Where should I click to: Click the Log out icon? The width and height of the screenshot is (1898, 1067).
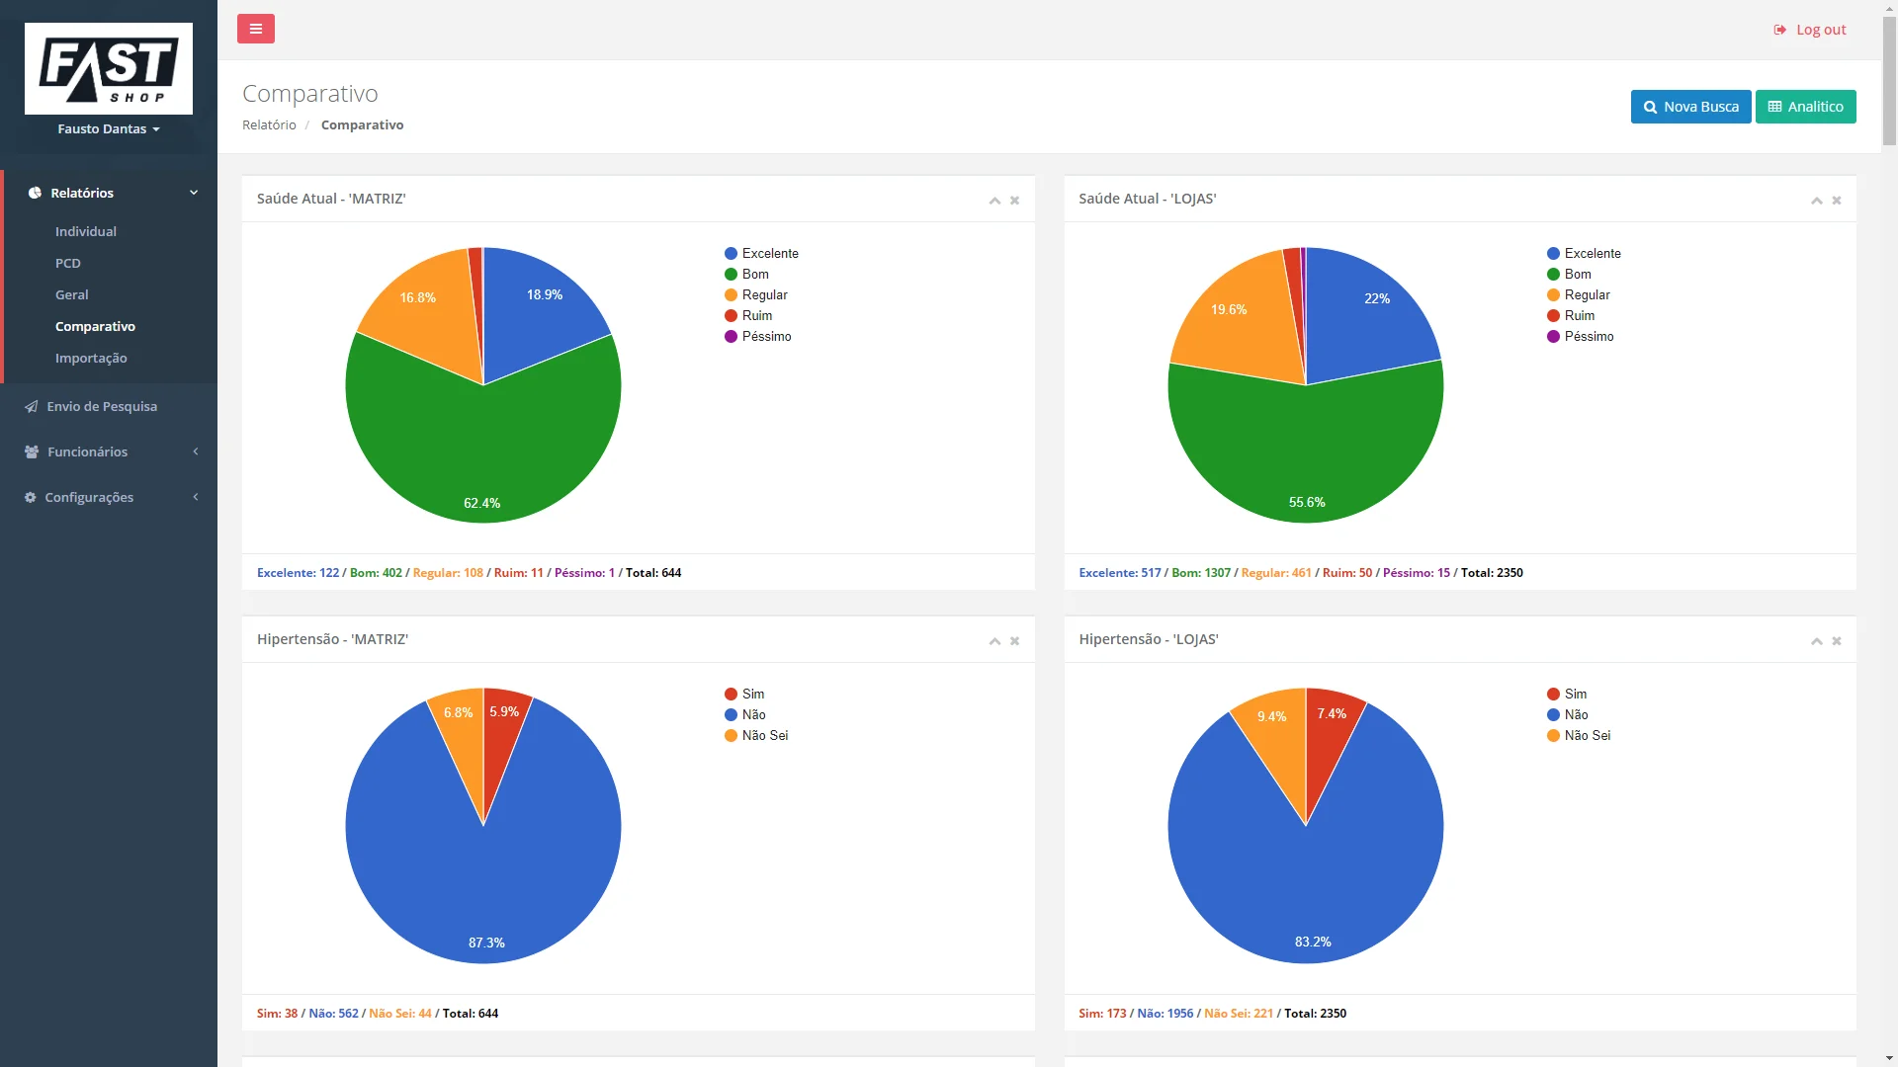tap(1779, 30)
